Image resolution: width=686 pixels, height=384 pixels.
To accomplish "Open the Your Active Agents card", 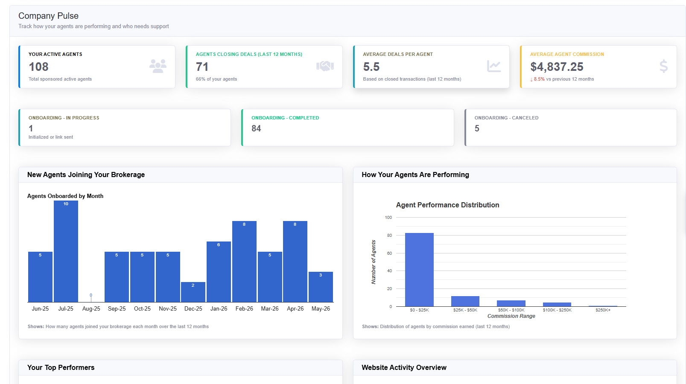I will [97, 67].
